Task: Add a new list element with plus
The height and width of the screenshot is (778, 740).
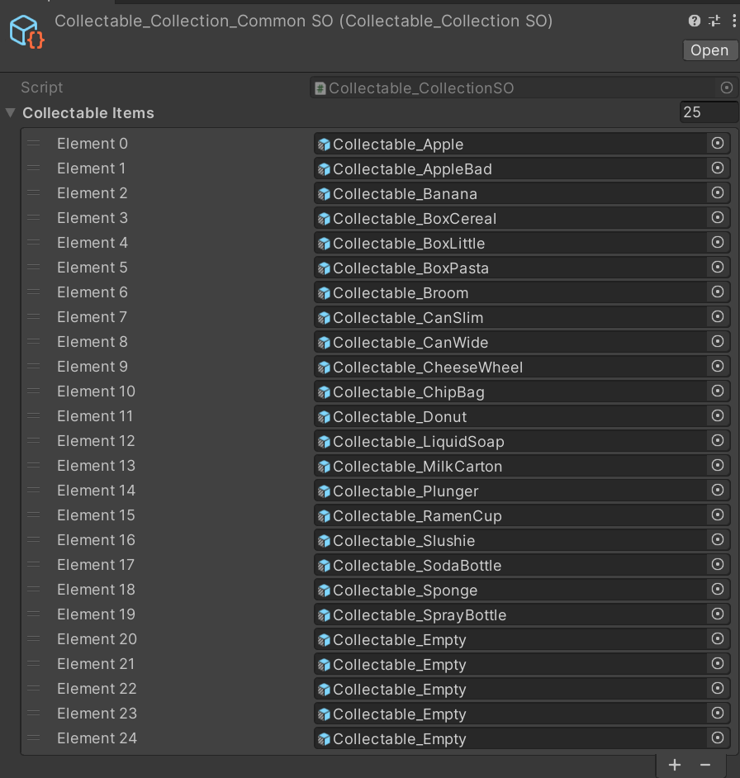Action: click(x=675, y=765)
